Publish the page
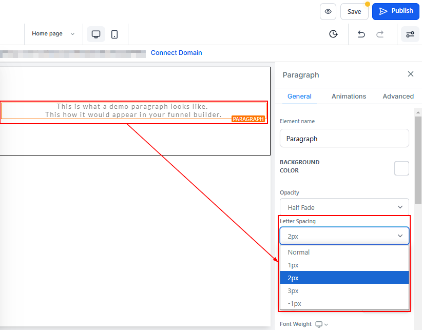 coord(396,11)
